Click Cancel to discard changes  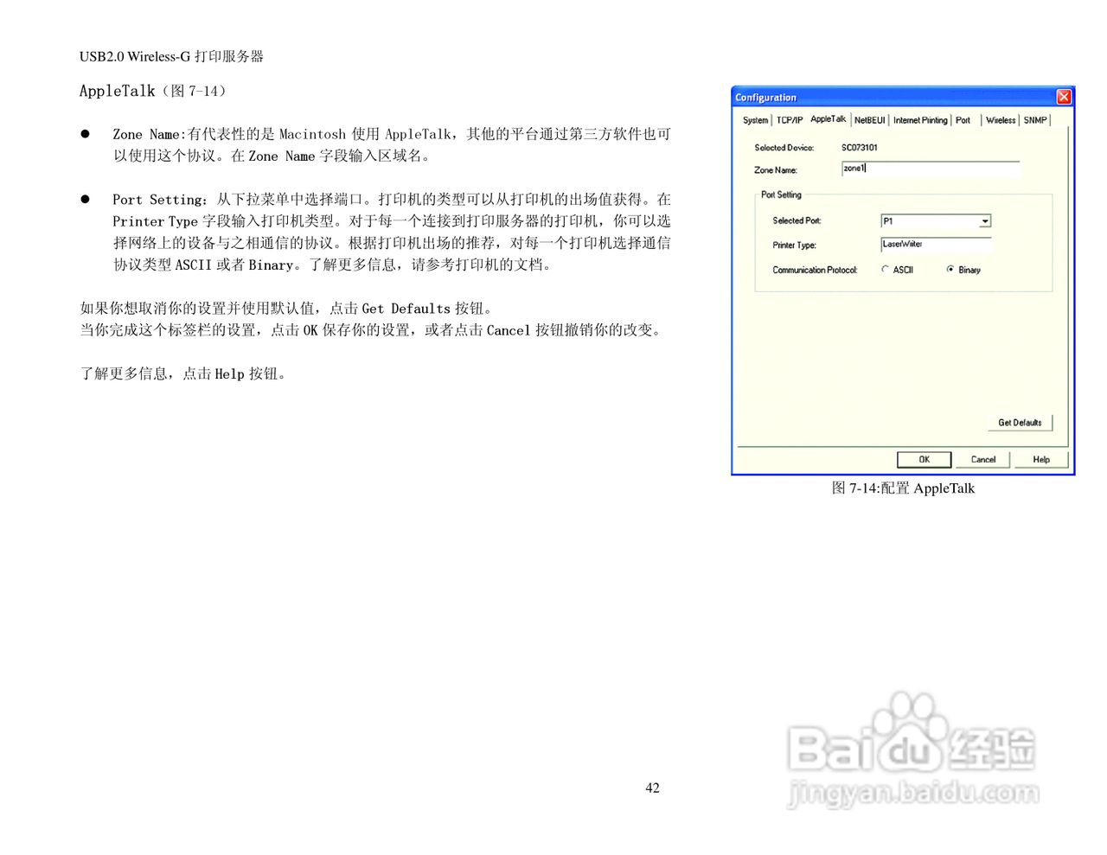(x=982, y=459)
